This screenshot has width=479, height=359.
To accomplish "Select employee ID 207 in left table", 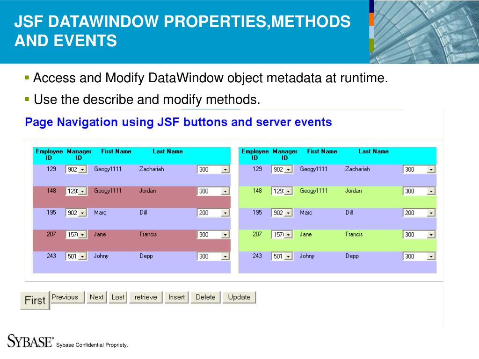I will [x=51, y=234].
